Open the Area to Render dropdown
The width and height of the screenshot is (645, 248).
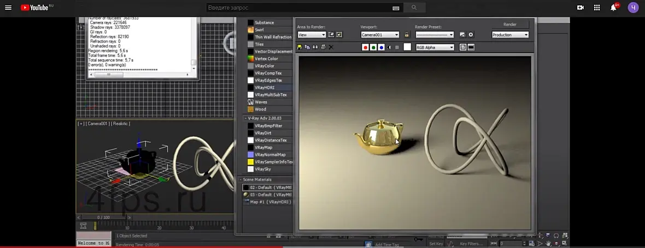pyautogui.click(x=312, y=35)
